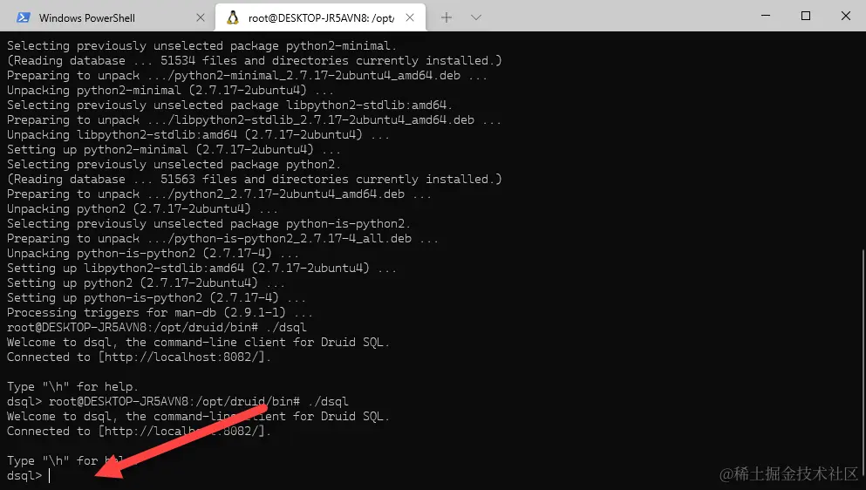
Task: Minimize the terminal window
Action: point(766,16)
